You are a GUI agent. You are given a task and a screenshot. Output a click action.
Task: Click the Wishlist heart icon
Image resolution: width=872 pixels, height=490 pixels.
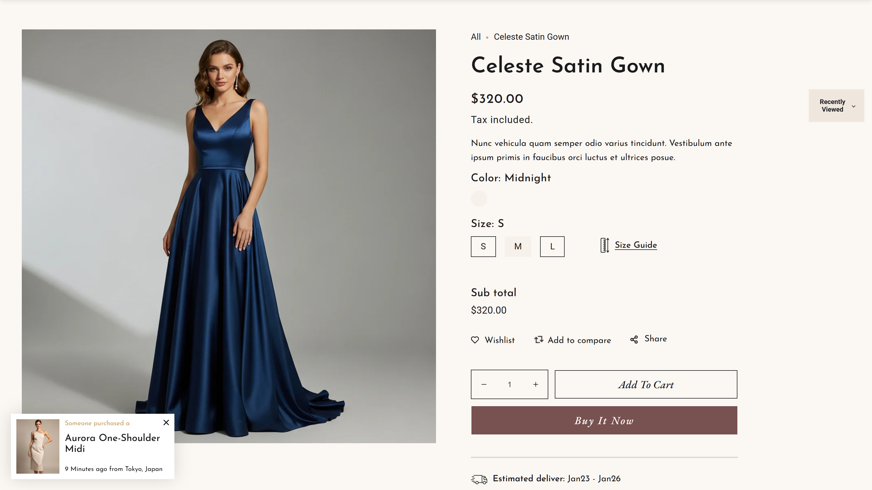475,340
